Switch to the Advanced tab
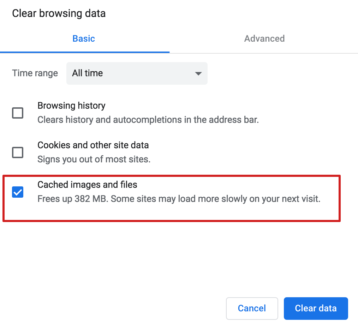This screenshot has width=358, height=329. 264,38
